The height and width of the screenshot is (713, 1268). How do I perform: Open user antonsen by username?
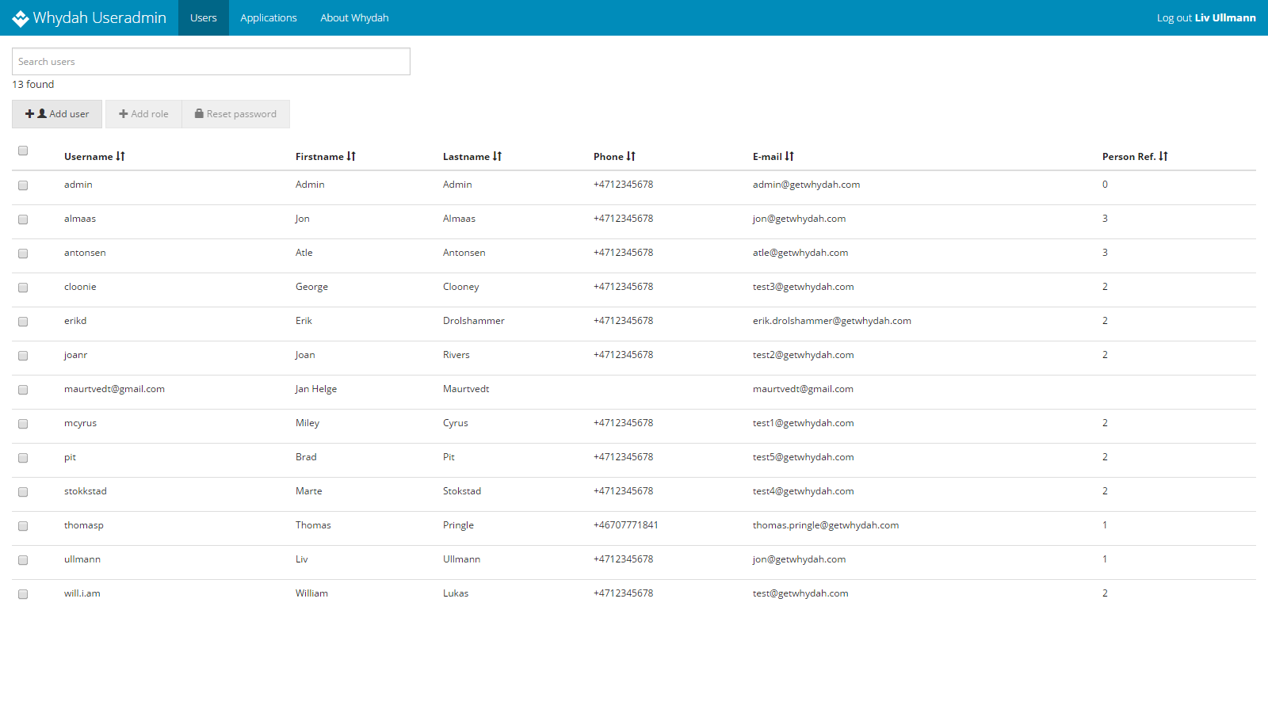(x=85, y=253)
